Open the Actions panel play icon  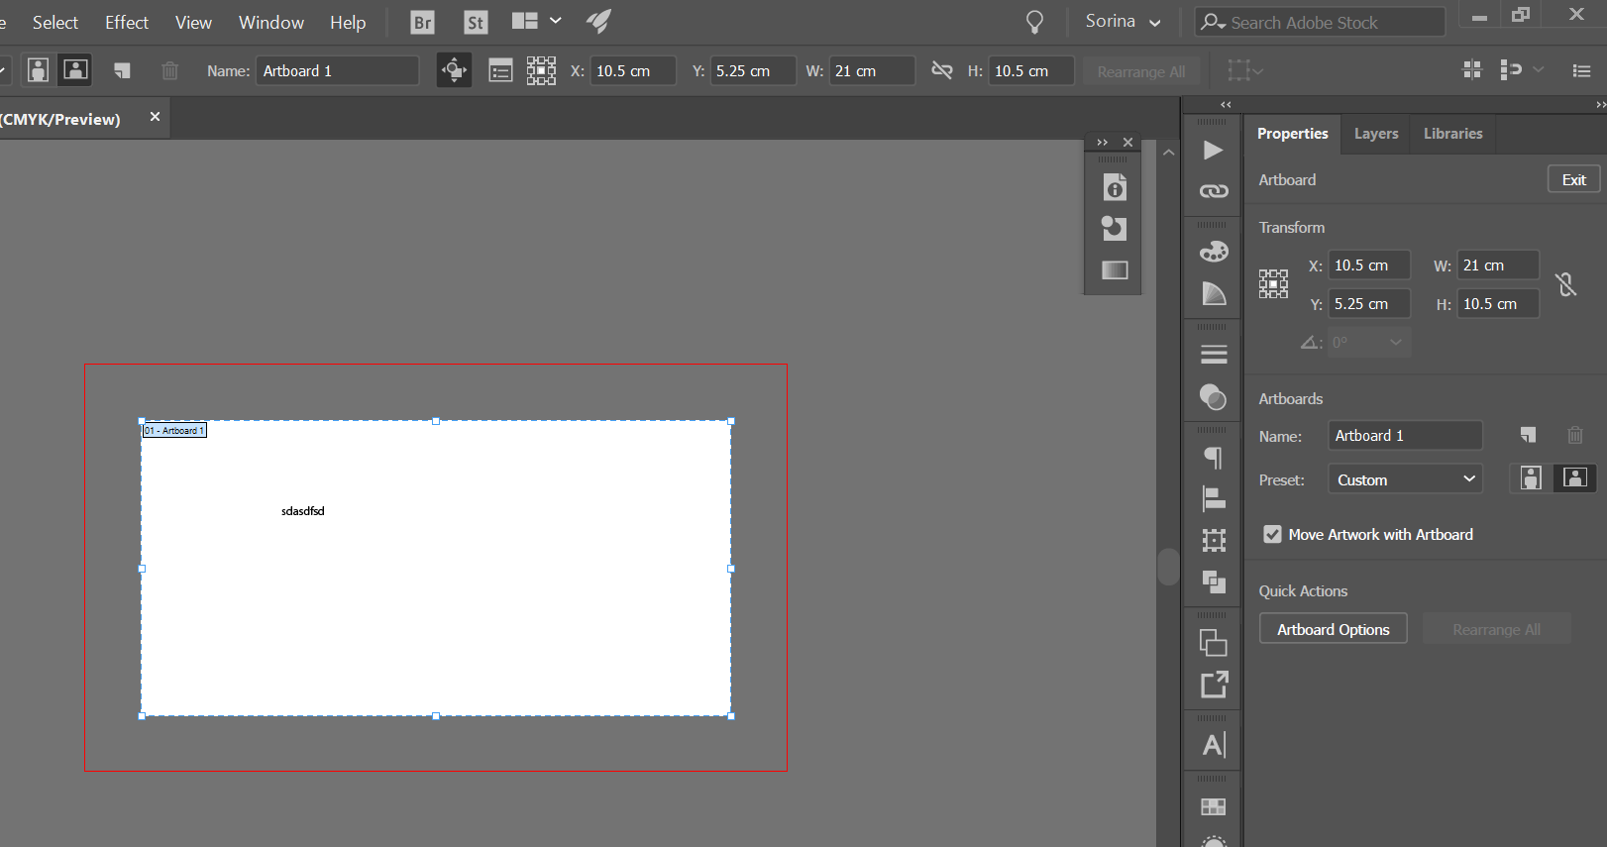(1213, 151)
